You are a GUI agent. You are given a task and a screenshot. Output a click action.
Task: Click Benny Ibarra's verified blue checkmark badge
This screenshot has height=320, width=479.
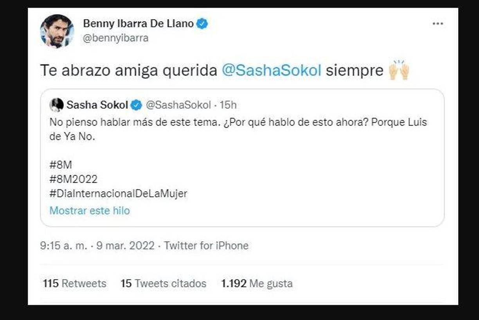(202, 23)
